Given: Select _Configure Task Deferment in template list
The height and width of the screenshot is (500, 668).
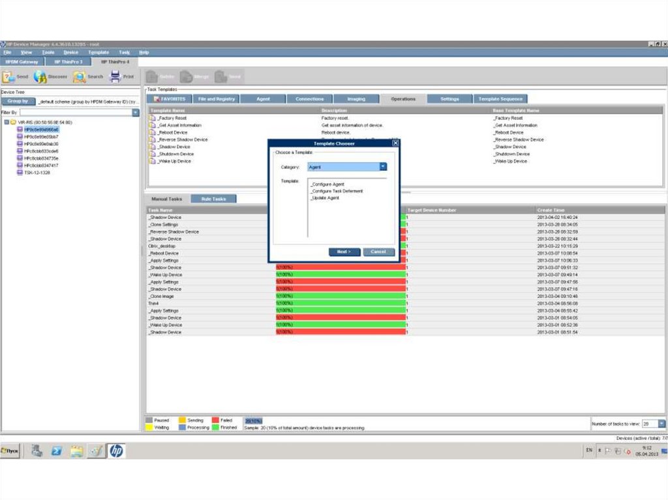Looking at the screenshot, I should point(337,191).
